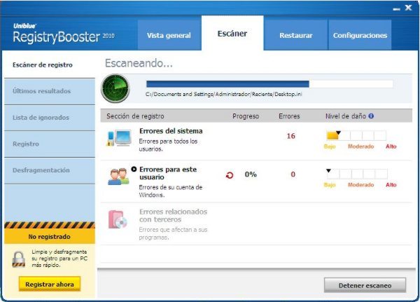The image size is (420, 302).
Task: Click the No registrado warning banner
Action: 50,236
